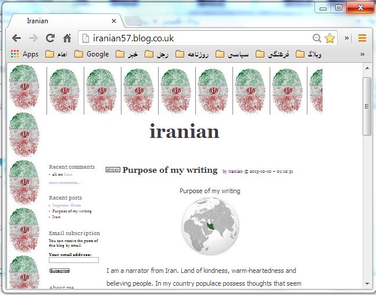Image resolution: width=376 pixels, height=295 pixels.
Task: Reload the page with the refresh icon
Action: tap(50, 38)
